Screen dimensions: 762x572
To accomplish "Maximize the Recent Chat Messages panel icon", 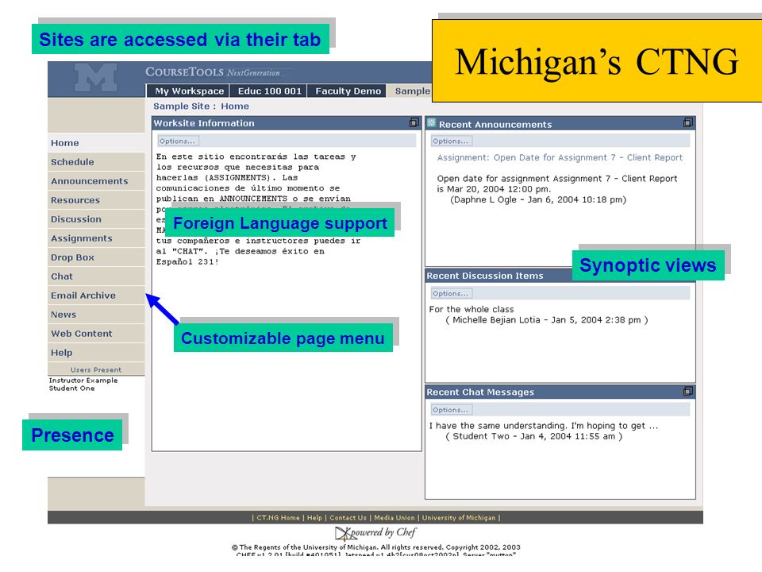I will point(687,391).
